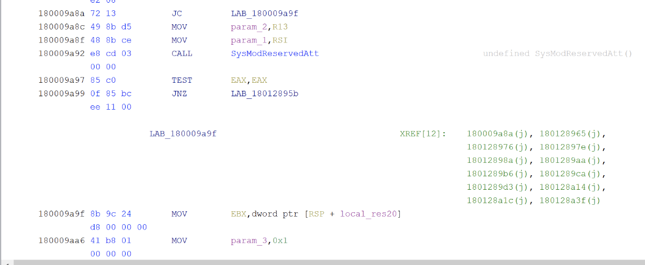645x265 pixels.
Task: Select xref 180128a3f(j)
Action: [x=571, y=200]
